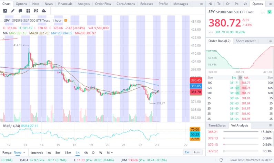Screen dimensions: 274x163
Task: Open the Order Flow tab
Action: [103, 4]
